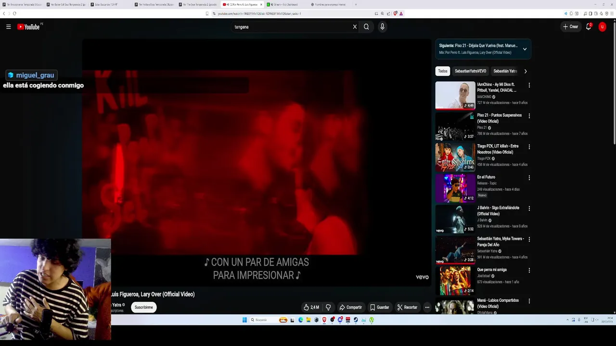
Task: Select the Sebastián Yatra filter chip
Action: pos(505,71)
